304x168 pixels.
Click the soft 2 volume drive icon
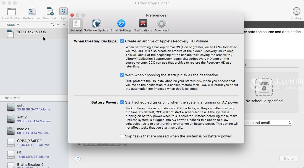tap(11, 119)
